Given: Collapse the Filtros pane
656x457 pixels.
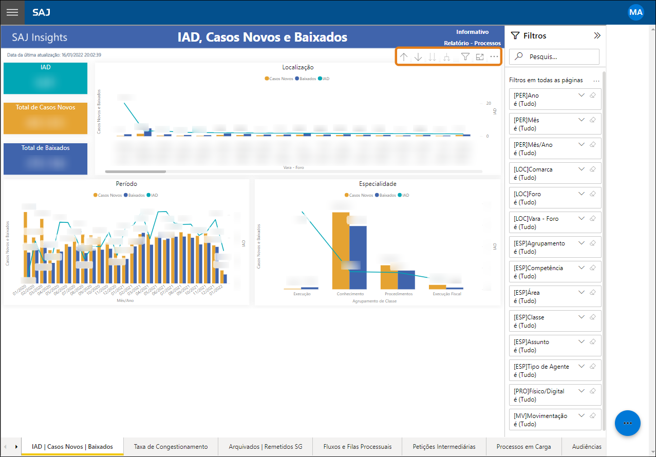Looking at the screenshot, I should [x=597, y=36].
